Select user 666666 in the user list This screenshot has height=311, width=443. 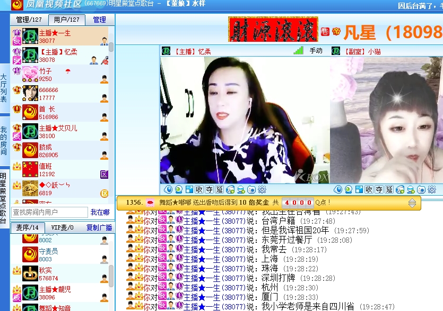click(59, 94)
